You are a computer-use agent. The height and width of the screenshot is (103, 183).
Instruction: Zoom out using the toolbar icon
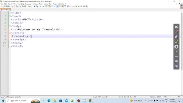[43, 6]
